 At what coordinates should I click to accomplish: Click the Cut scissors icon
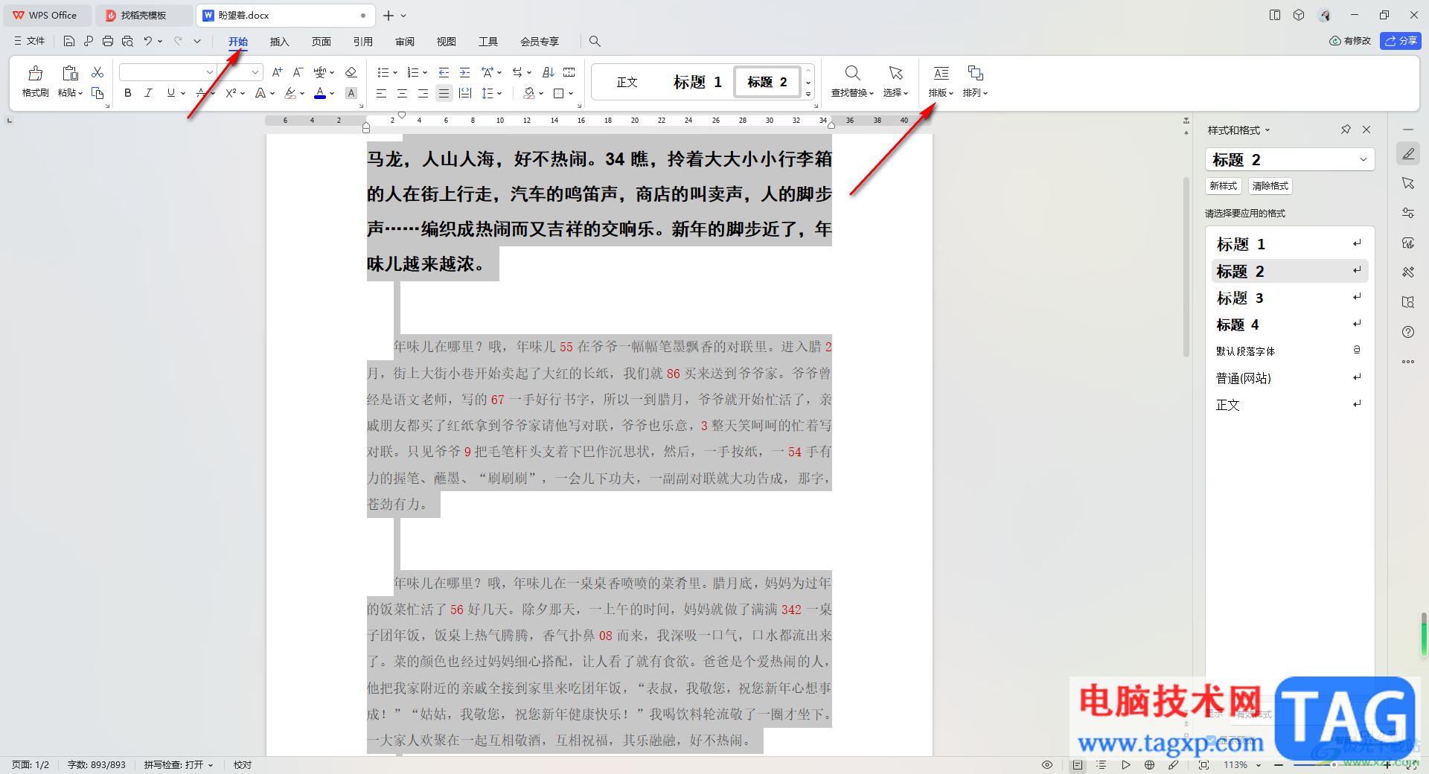[x=97, y=72]
